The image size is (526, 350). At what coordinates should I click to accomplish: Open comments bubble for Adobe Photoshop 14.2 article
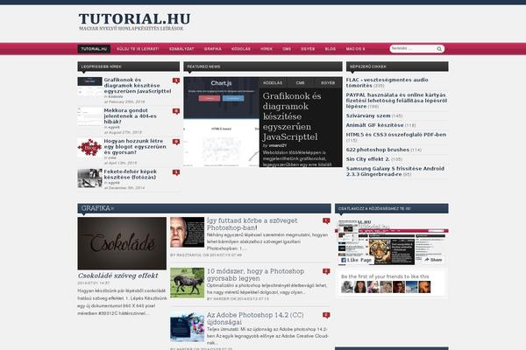pyautogui.click(x=326, y=315)
